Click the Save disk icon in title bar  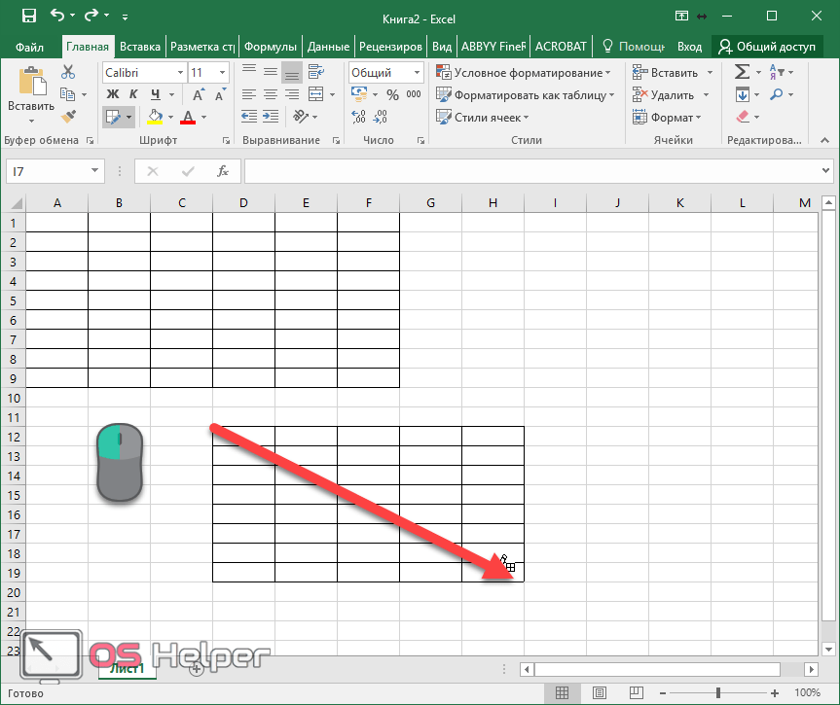(28, 17)
